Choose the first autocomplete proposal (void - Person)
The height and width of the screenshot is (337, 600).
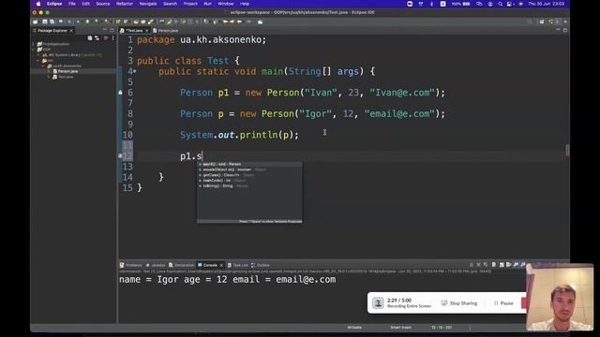249,164
